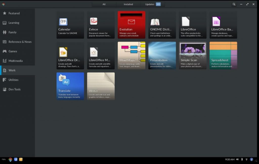Minimize the app center window
This screenshot has width=259, height=164.
point(241,4)
